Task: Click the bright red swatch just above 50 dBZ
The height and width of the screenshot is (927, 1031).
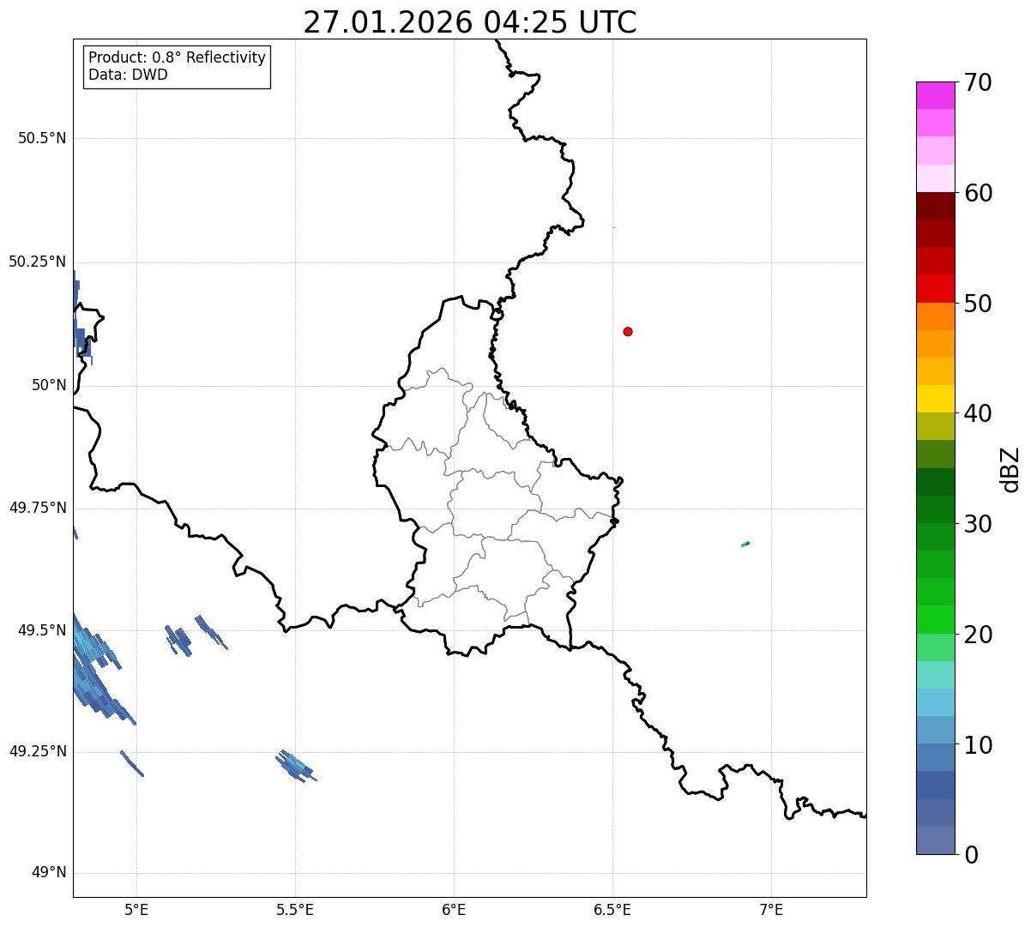Action: pos(935,289)
